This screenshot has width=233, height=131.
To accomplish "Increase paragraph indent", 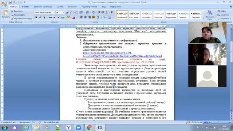I will tap(103, 12).
